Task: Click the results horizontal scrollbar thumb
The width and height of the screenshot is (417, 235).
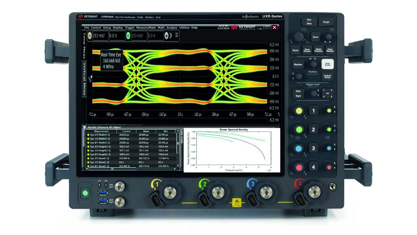Action: [112, 169]
